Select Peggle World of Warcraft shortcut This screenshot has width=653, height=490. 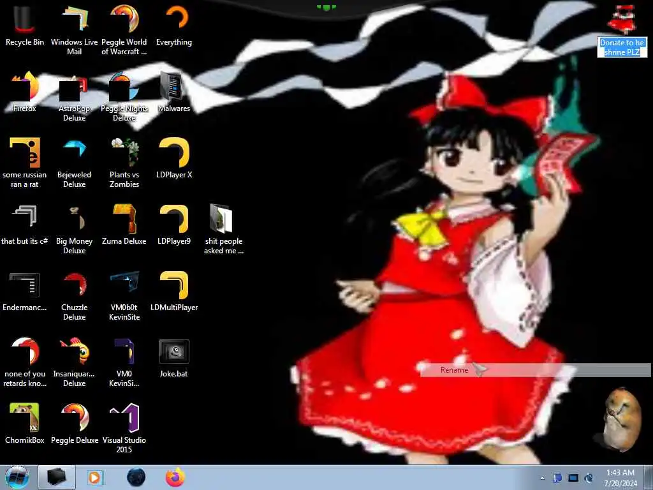(x=124, y=30)
